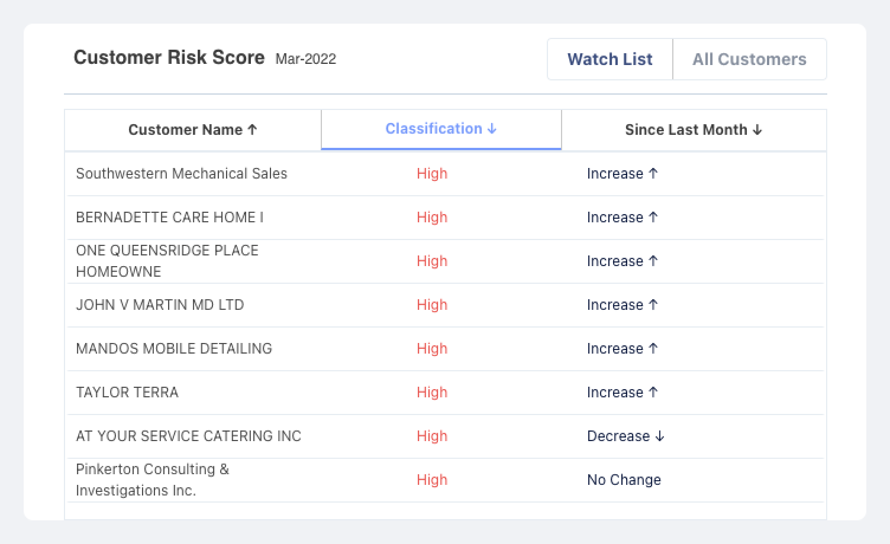Select ONE QUEENSRIDGE PLACE HOMEOWNE row

[x=167, y=261]
